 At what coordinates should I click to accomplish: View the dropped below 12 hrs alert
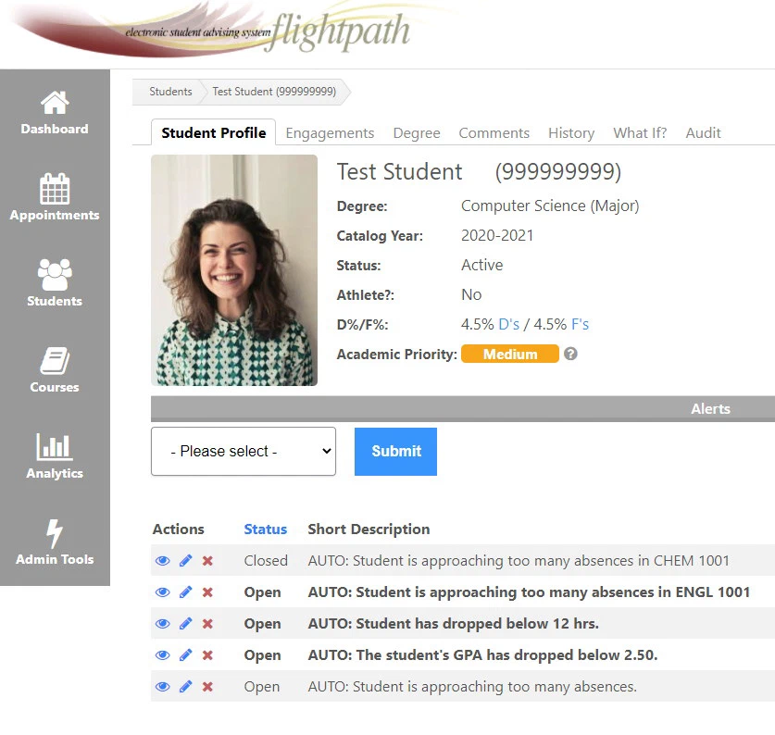(163, 624)
